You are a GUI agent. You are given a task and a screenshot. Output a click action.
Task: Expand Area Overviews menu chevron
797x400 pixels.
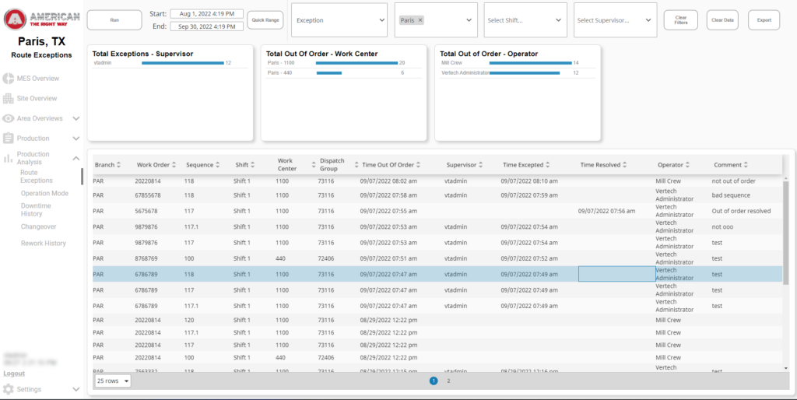75,118
